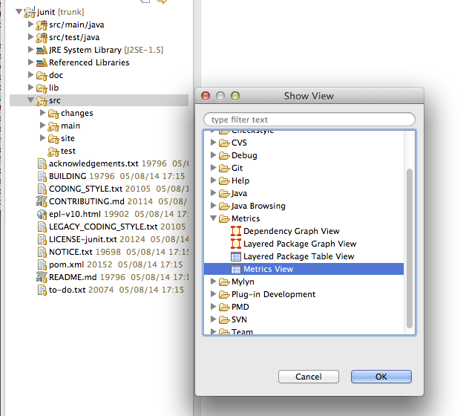
Task: Click the Layered Package Graph View icon
Action: (236, 244)
